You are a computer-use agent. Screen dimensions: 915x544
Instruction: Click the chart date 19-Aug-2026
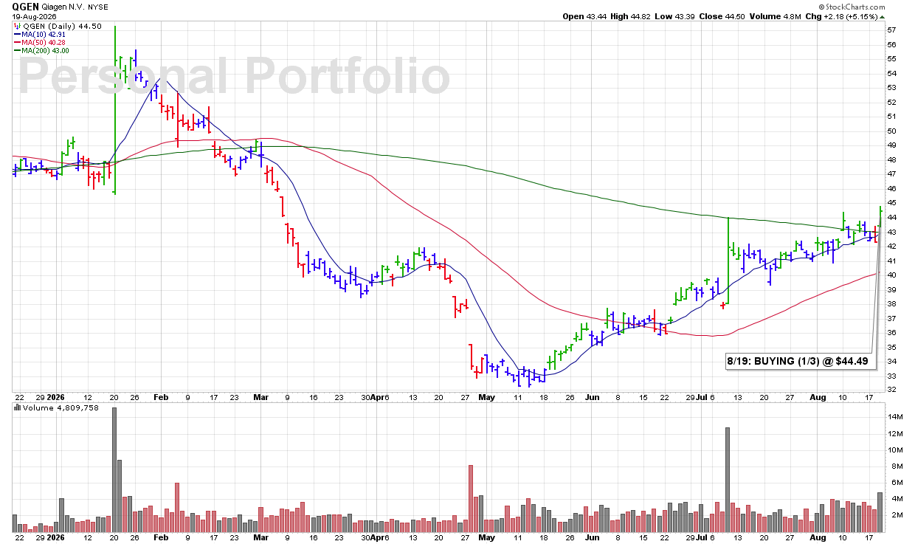35,16
